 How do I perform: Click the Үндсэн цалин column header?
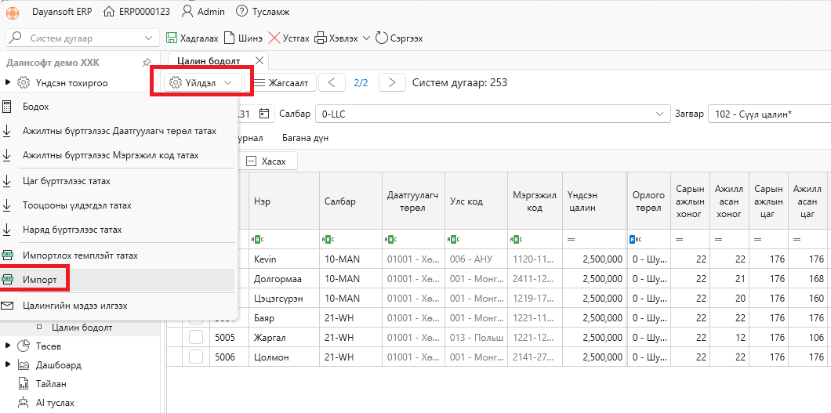[593, 201]
